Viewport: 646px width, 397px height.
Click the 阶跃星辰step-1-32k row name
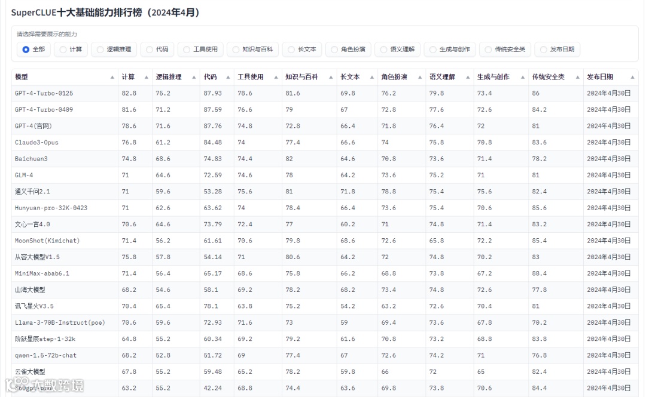coord(45,340)
